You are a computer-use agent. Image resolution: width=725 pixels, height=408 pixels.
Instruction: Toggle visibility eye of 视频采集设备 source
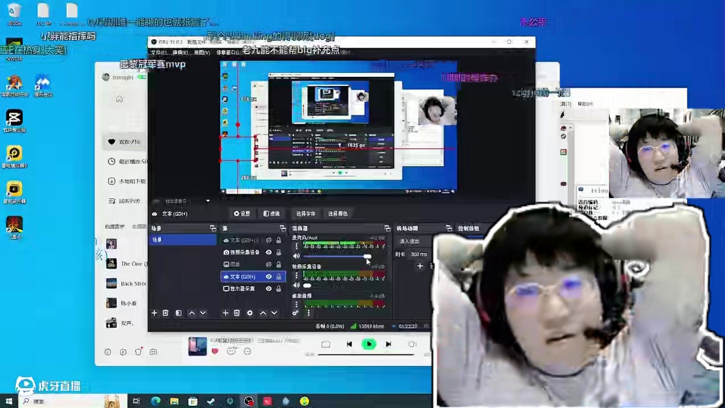click(x=269, y=252)
